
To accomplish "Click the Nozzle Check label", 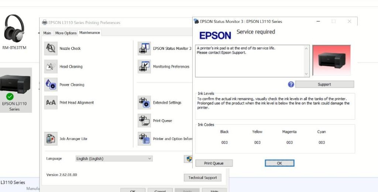I will 70,48.
